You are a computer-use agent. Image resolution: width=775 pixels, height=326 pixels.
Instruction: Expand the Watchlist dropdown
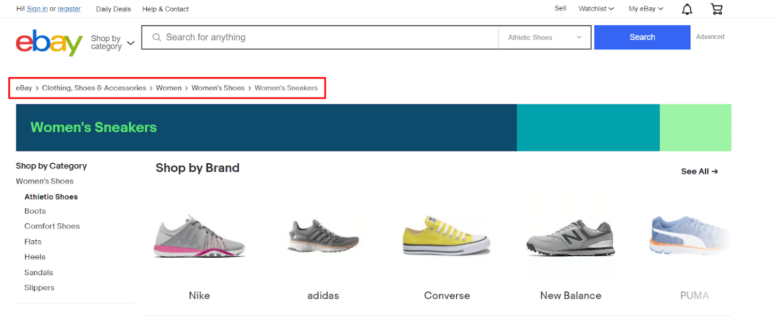click(596, 9)
